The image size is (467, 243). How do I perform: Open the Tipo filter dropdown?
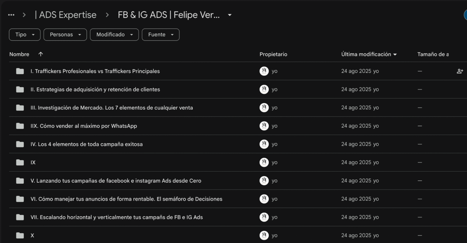point(25,35)
